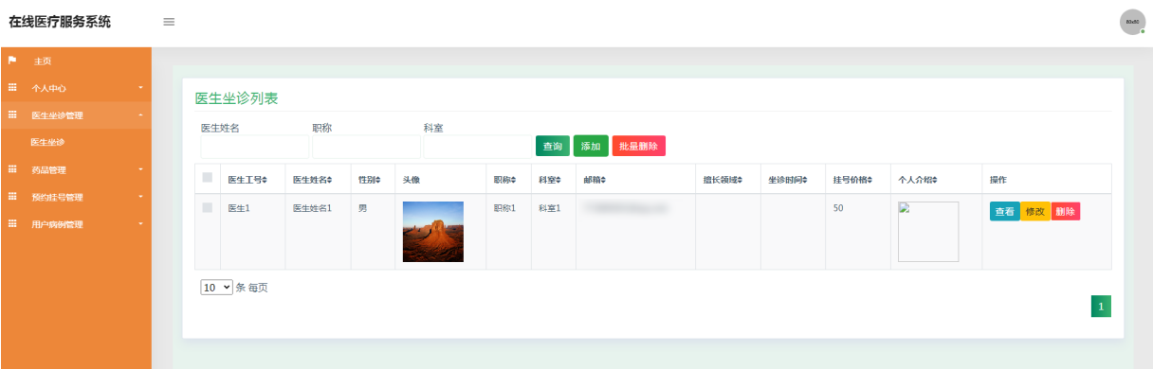Click the 挂号价格 cell value 50

point(838,207)
